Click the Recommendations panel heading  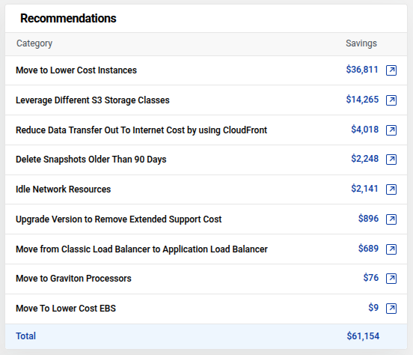68,19
